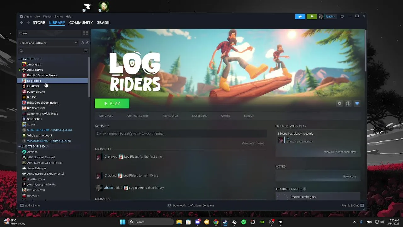
Task: Click View Latest News
Action: [253, 143]
